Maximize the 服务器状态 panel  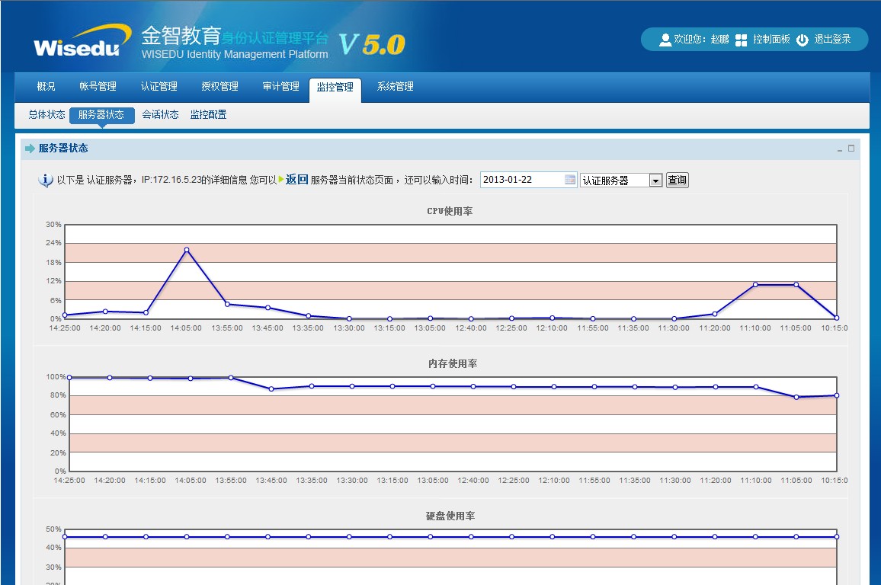coord(851,149)
